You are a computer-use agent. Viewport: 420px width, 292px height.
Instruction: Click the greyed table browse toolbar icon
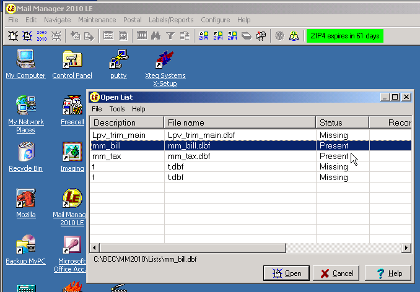tap(142, 36)
